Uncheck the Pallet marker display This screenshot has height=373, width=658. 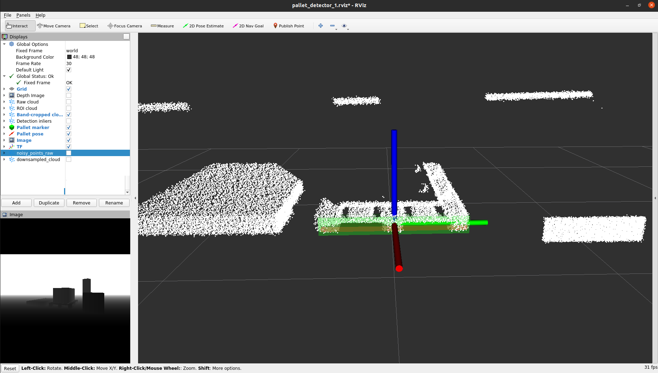pyautogui.click(x=69, y=127)
